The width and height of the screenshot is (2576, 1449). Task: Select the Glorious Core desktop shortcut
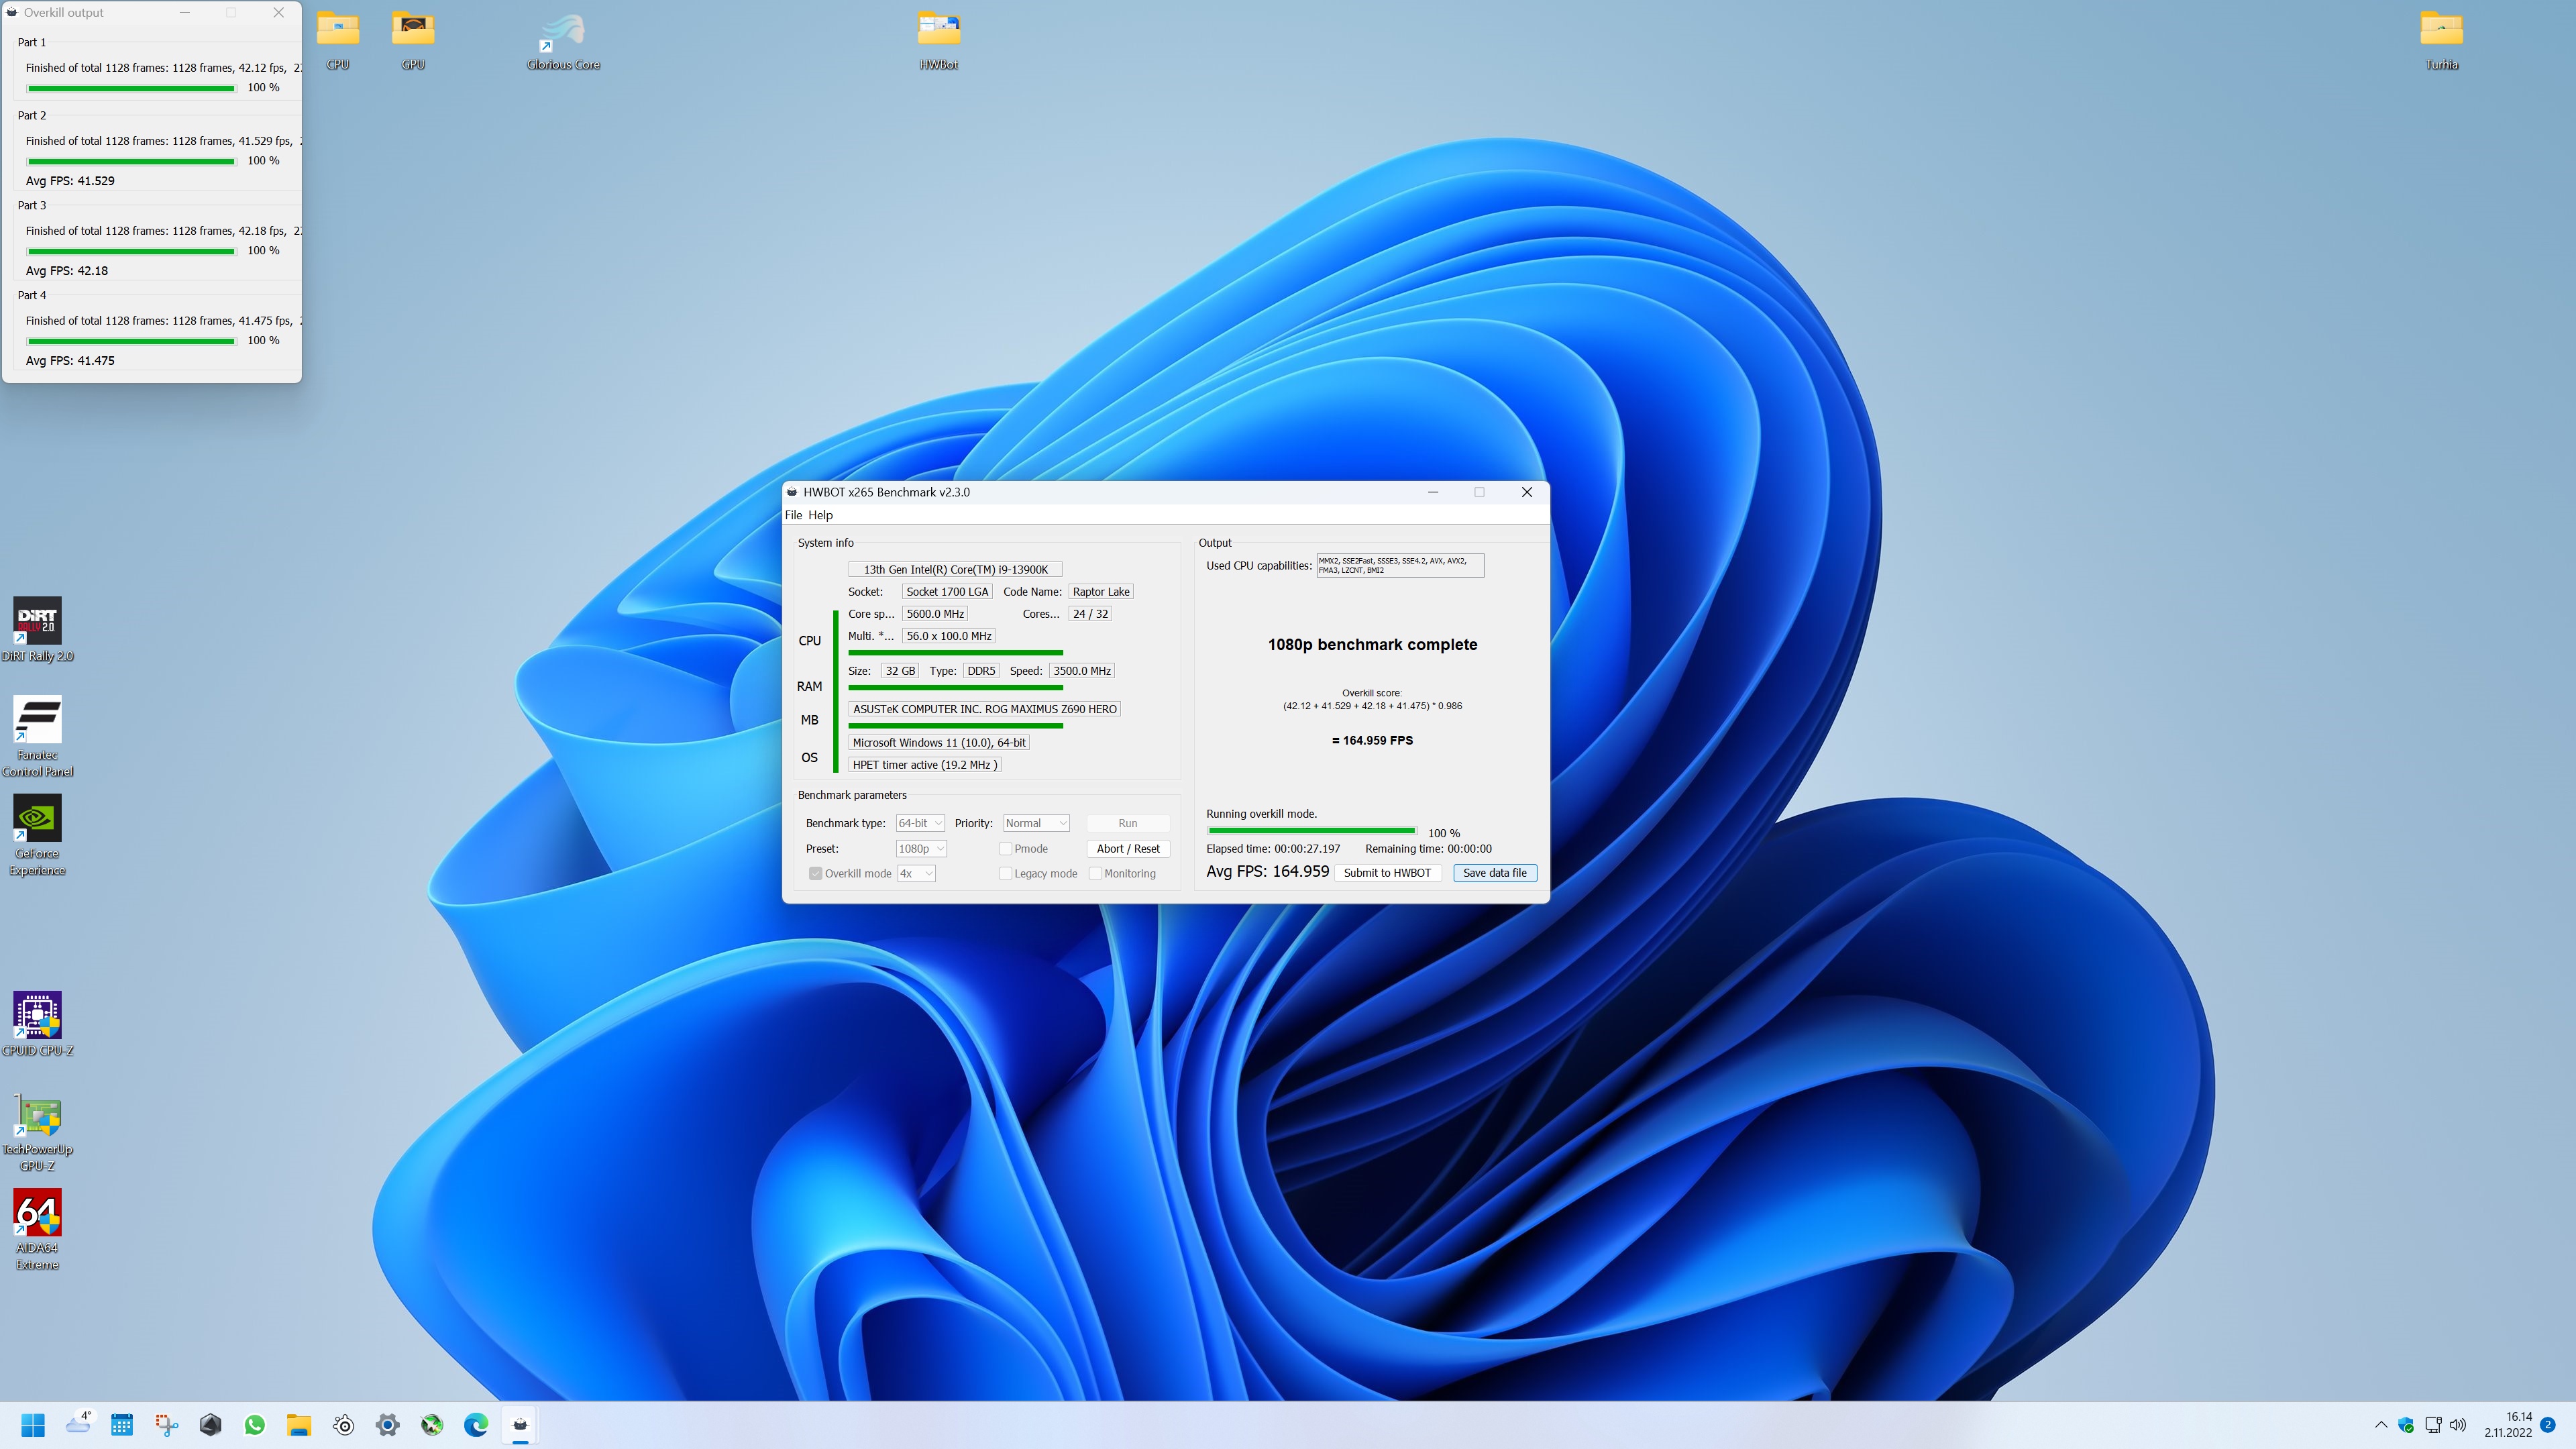click(x=564, y=41)
